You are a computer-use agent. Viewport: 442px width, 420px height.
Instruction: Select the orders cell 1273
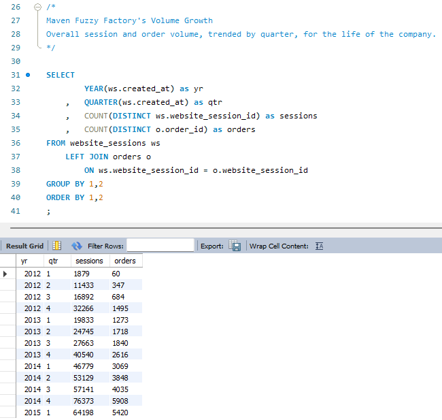click(x=126, y=320)
